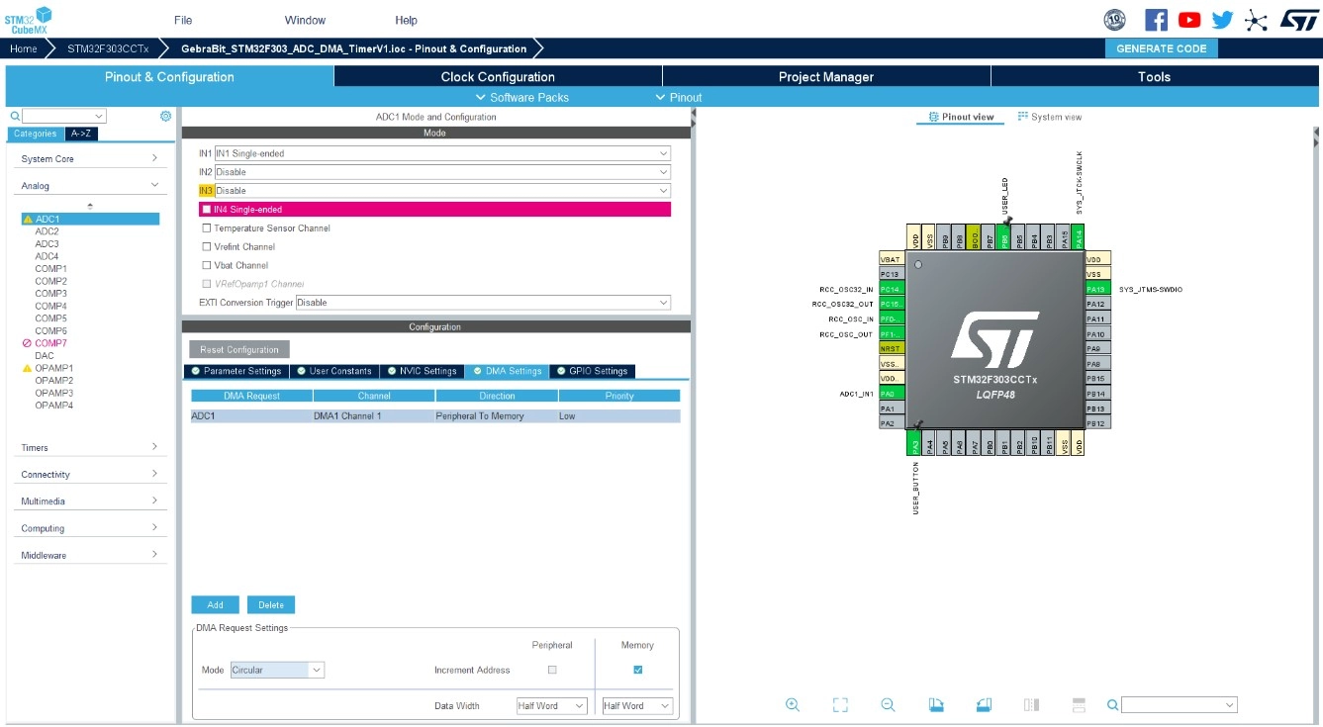Viewport: 1323px width, 727px height.
Task: Open the Software Packs dropdown
Action: click(521, 97)
